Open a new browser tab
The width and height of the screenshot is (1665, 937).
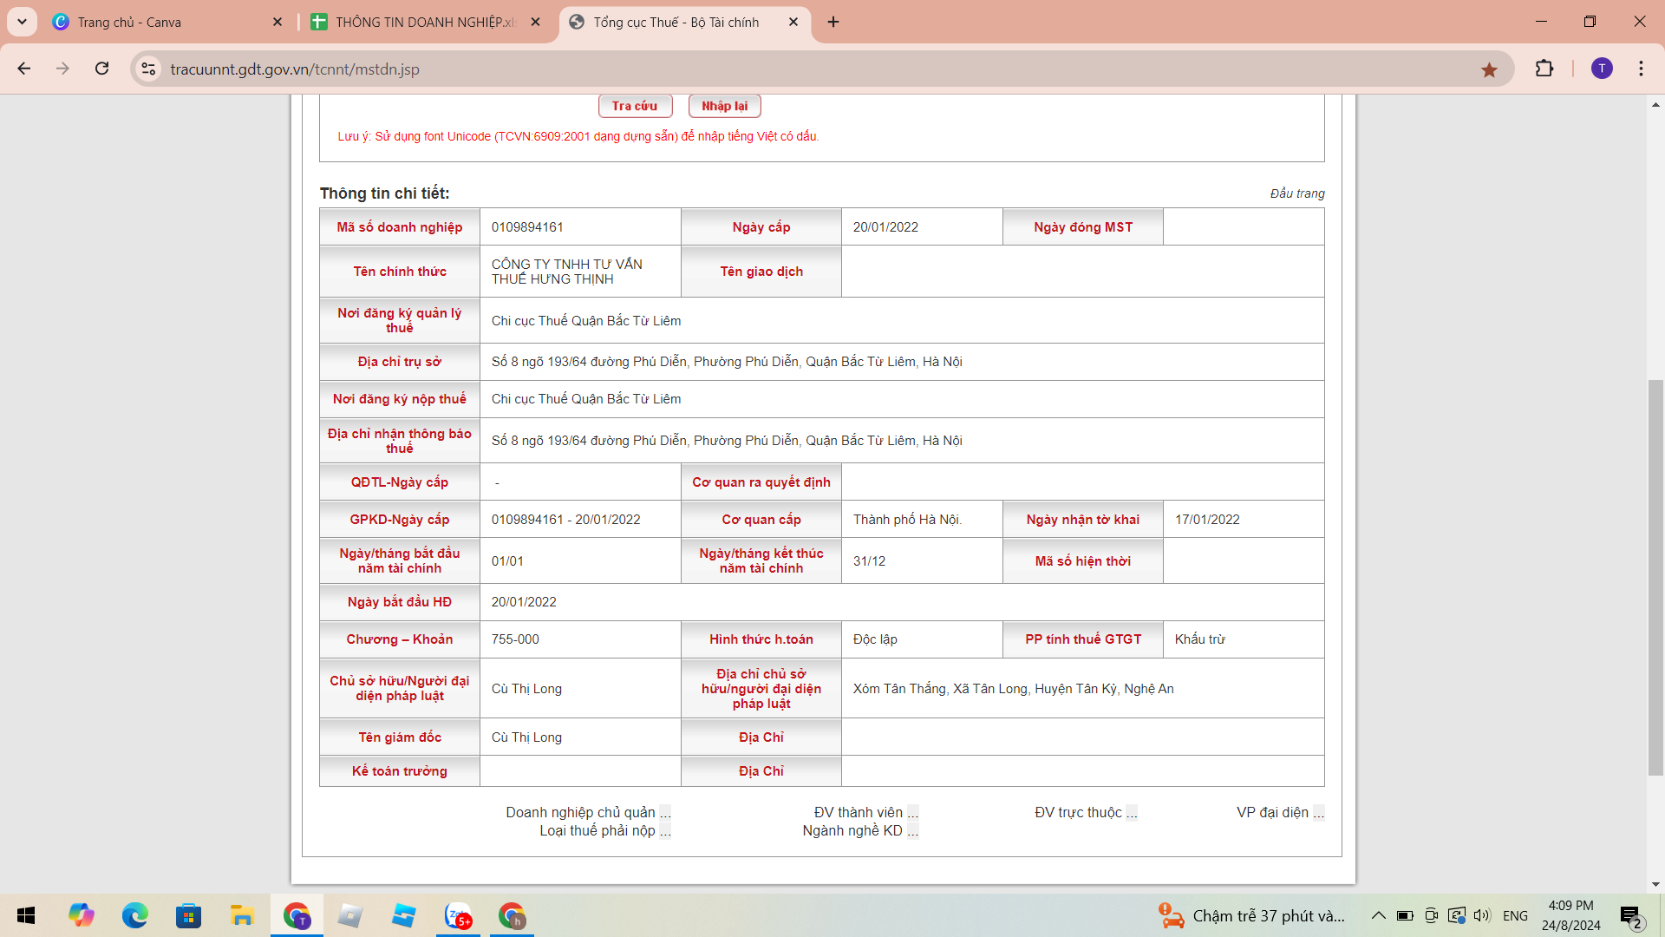833,22
